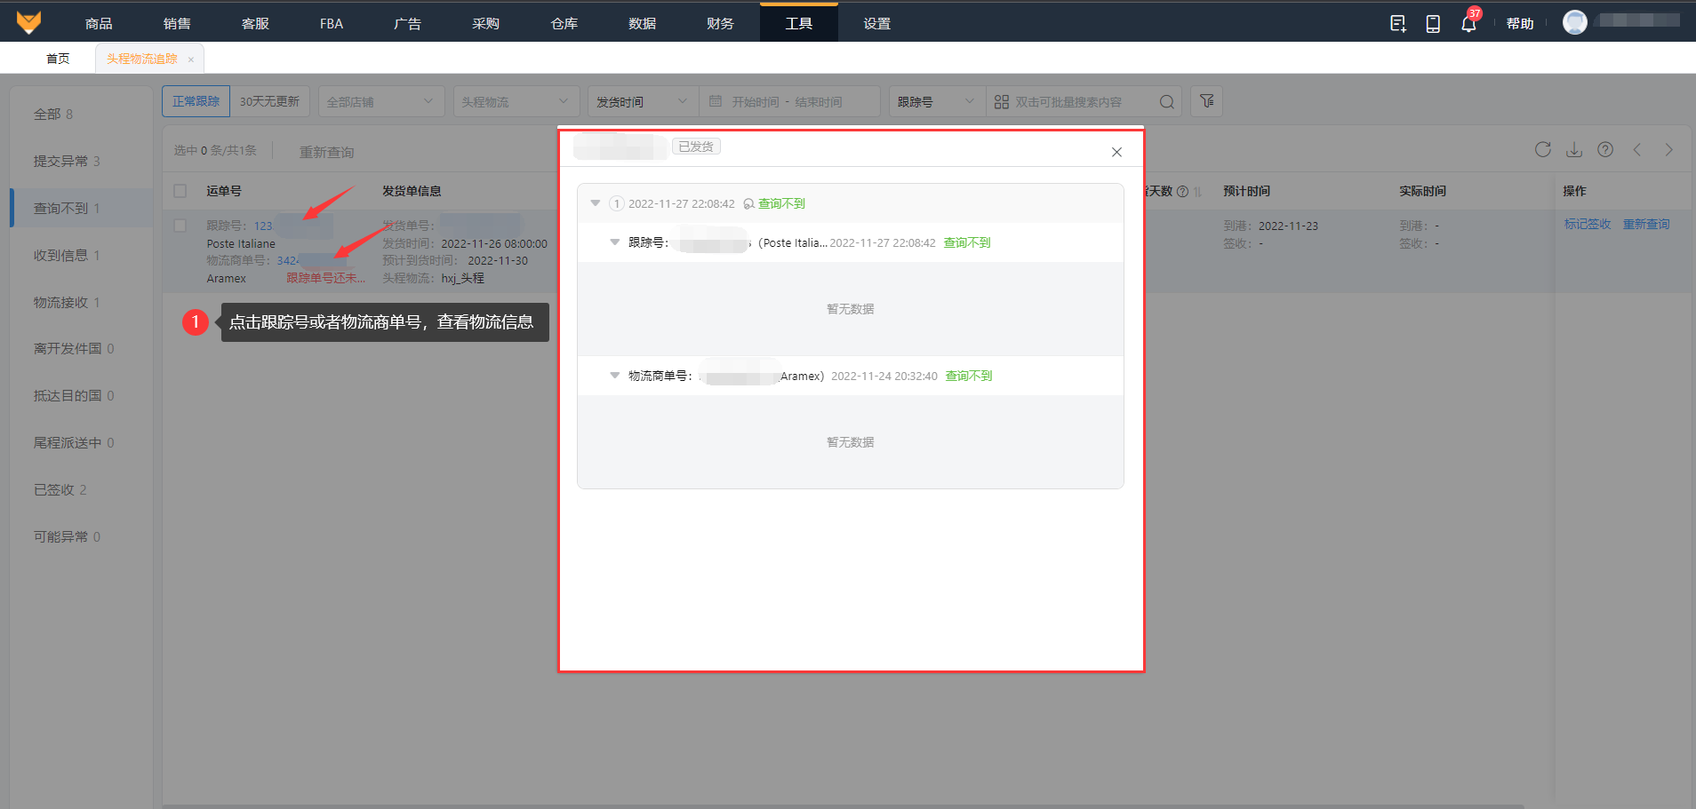Open the 发货时间 dropdown
This screenshot has width=1696, height=809.
point(644,101)
